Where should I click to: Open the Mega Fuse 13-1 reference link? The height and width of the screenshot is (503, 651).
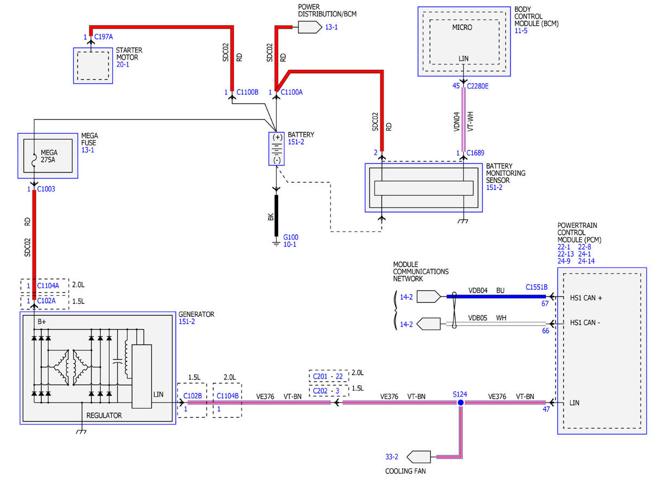(x=87, y=150)
